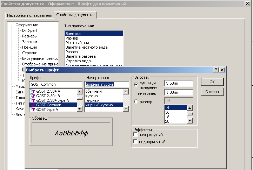Click the font list scroll down arrow

click(79, 109)
